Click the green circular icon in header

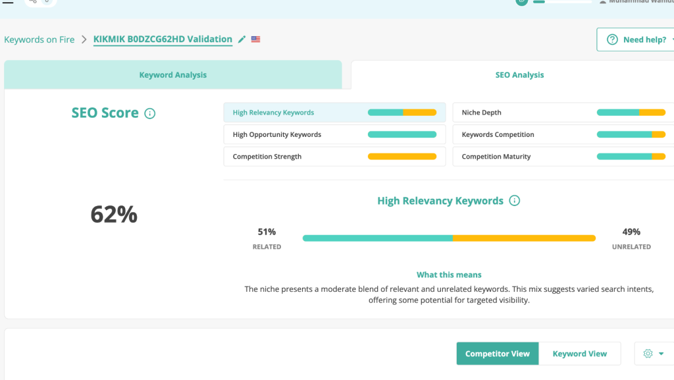[521, 2]
